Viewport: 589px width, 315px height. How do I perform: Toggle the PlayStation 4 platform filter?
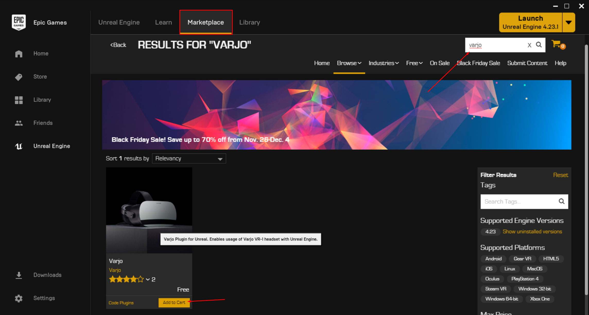(x=525, y=279)
